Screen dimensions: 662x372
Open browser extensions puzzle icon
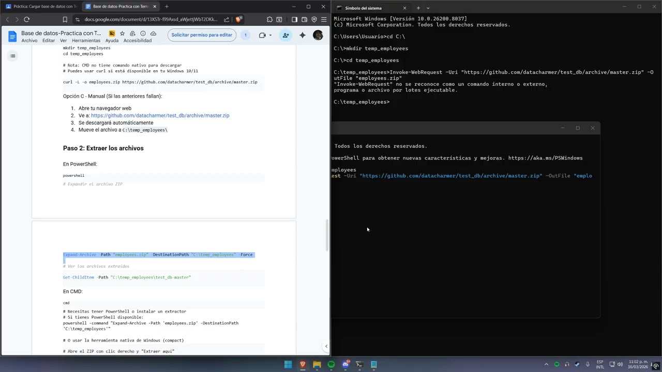coord(269,20)
